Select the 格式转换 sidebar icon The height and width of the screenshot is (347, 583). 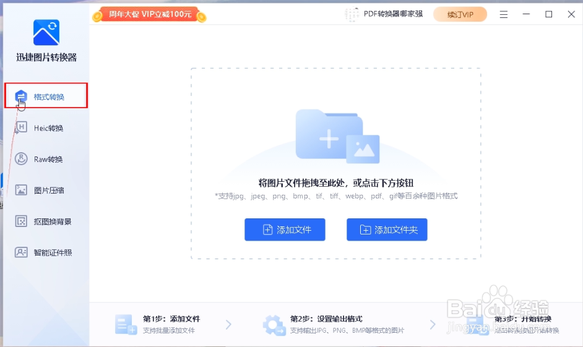tap(21, 96)
